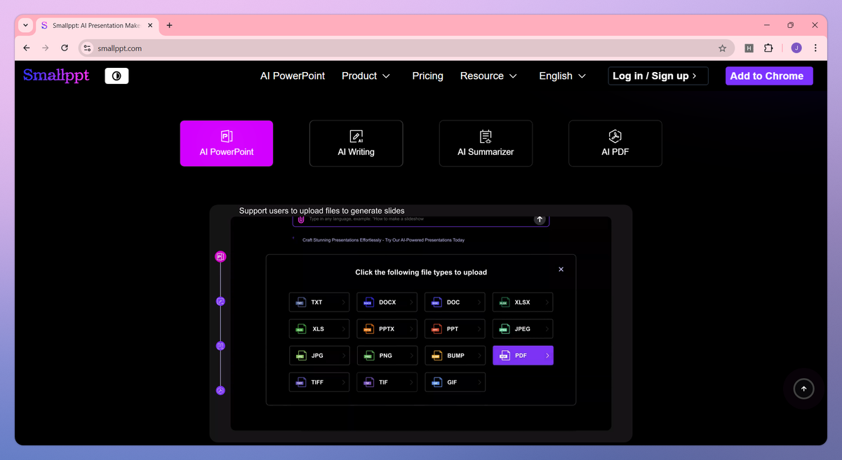842x460 pixels.
Task: Click the site information icon in address bar
Action: (x=87, y=48)
